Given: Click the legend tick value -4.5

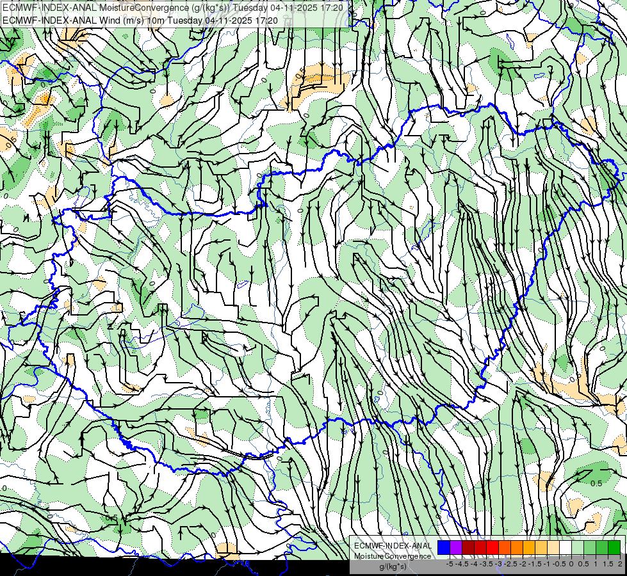Looking at the screenshot, I should tap(462, 564).
